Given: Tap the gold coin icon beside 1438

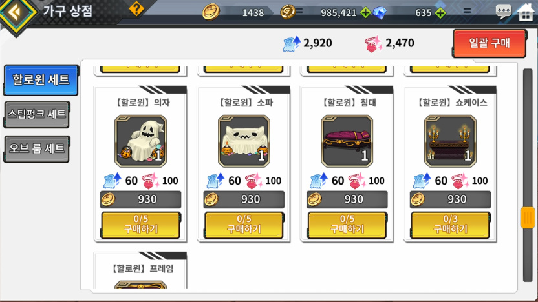Looking at the screenshot, I should click(211, 12).
